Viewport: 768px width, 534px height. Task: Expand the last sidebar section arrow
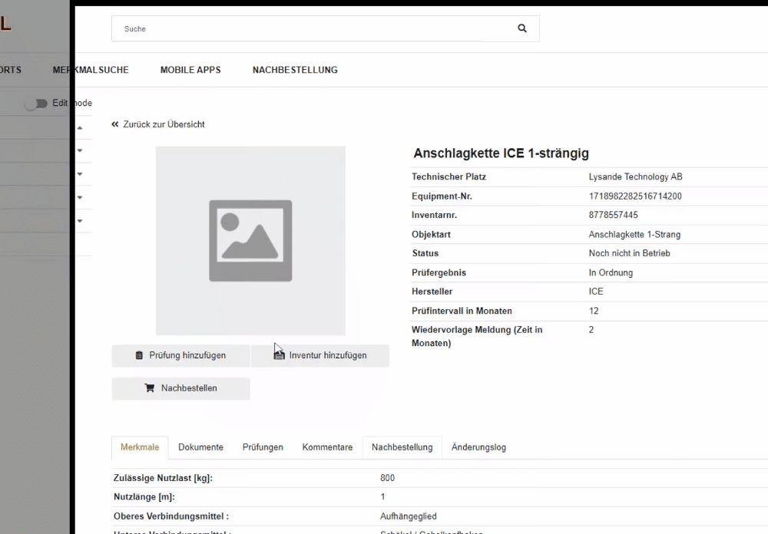tap(80, 222)
